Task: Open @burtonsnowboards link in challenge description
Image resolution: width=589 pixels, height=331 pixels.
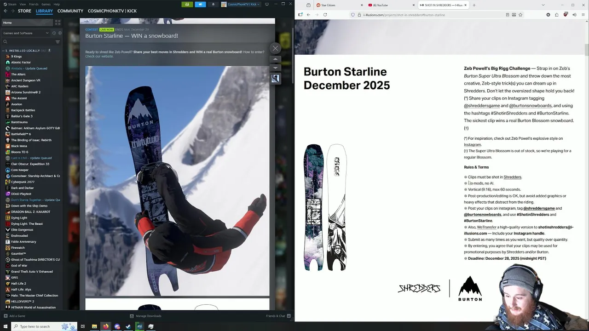Action: point(530,106)
